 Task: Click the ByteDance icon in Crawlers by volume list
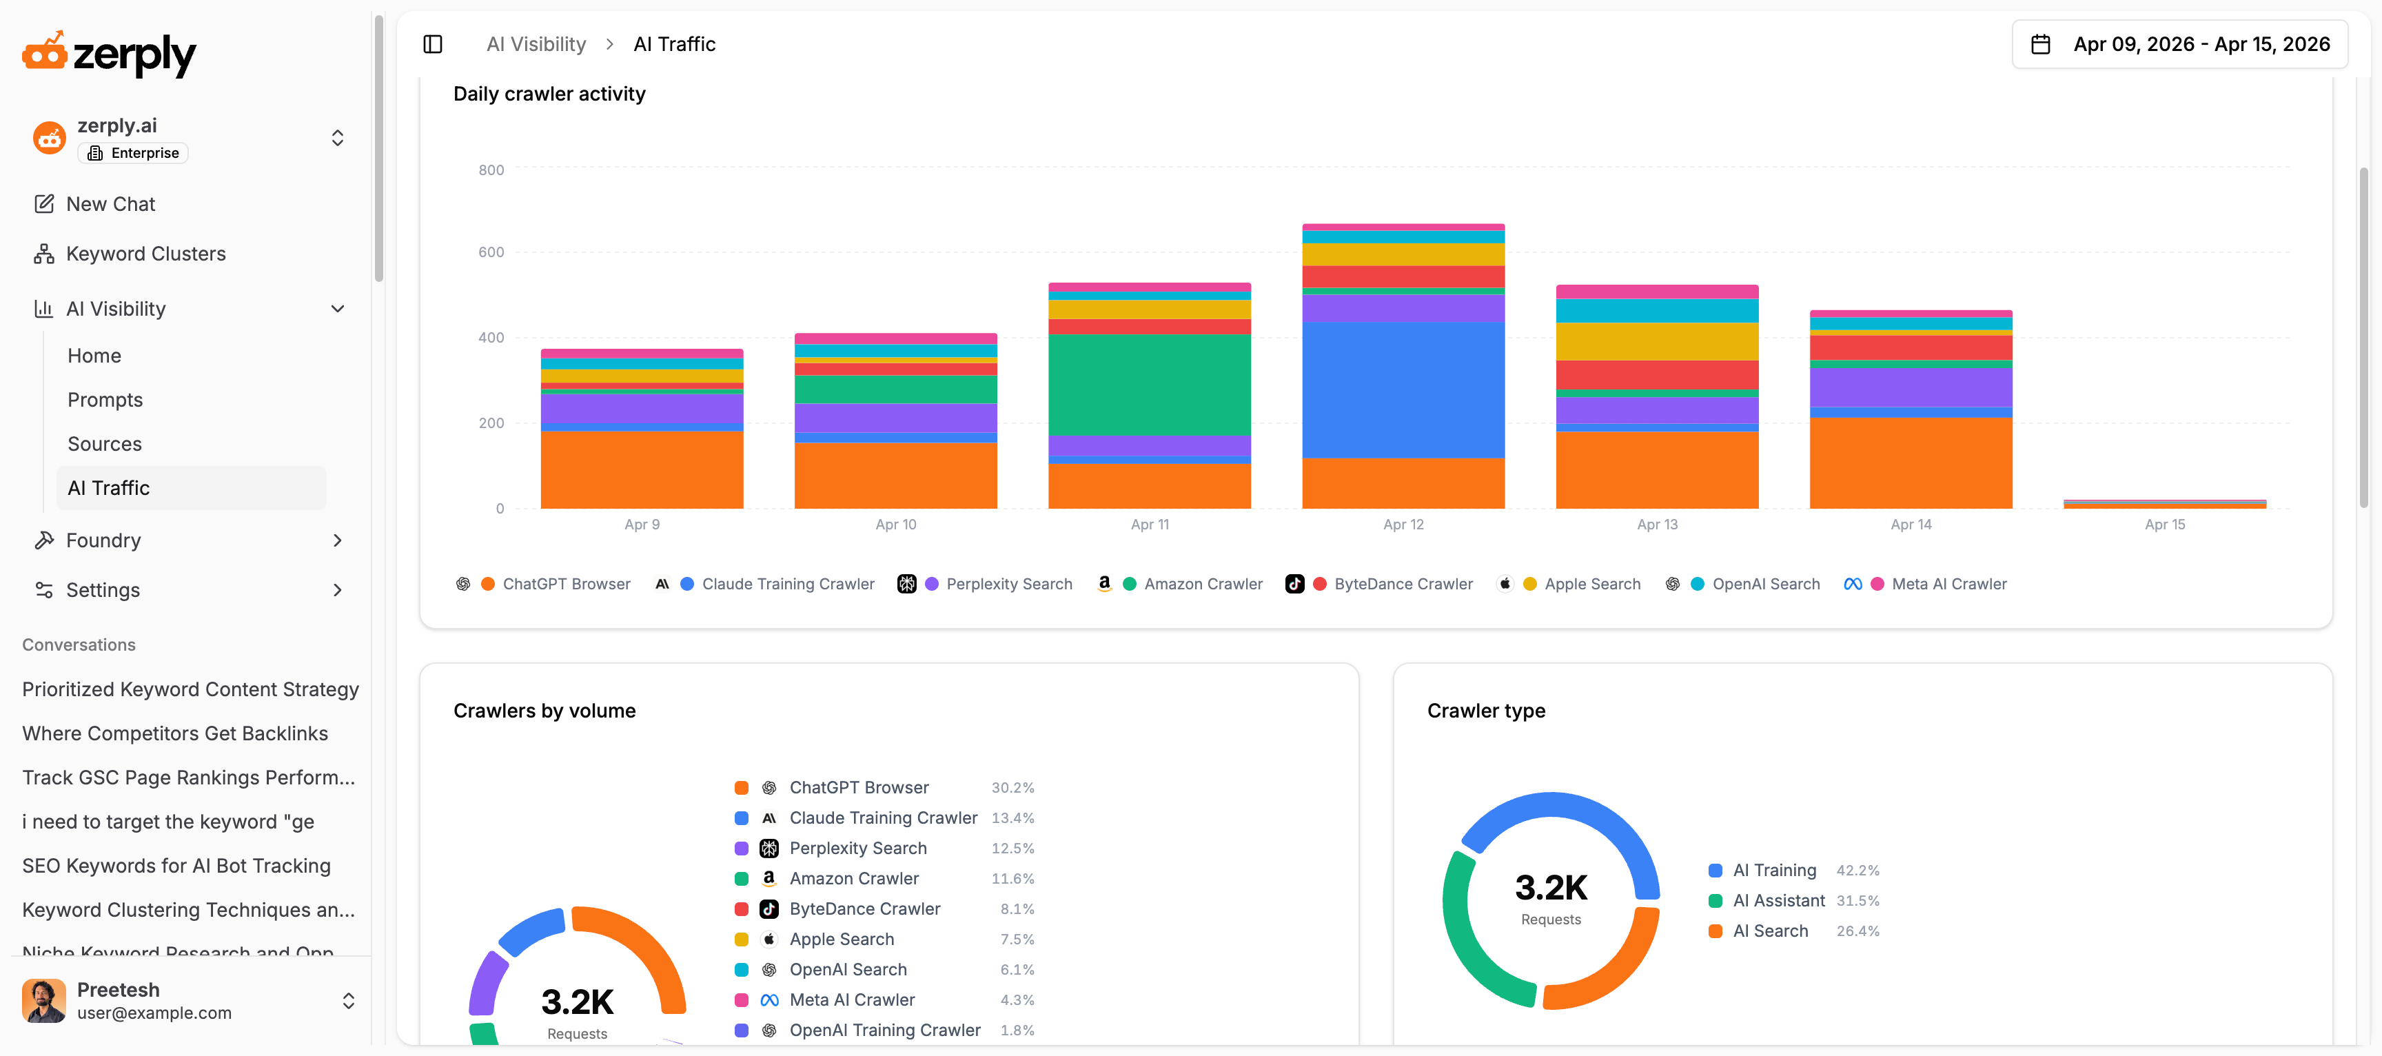point(768,909)
